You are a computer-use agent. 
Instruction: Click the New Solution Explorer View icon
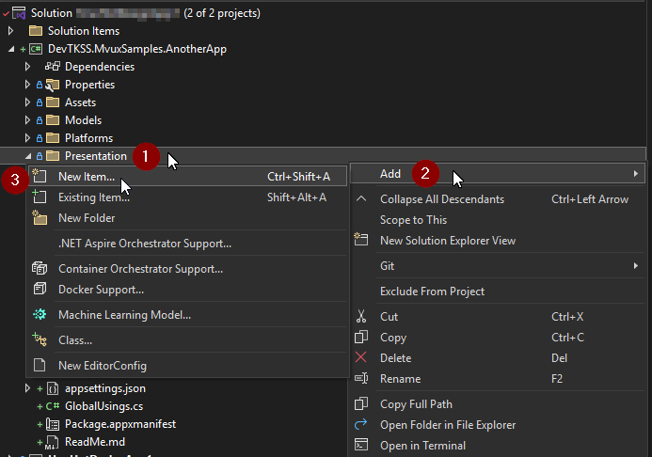click(x=361, y=239)
